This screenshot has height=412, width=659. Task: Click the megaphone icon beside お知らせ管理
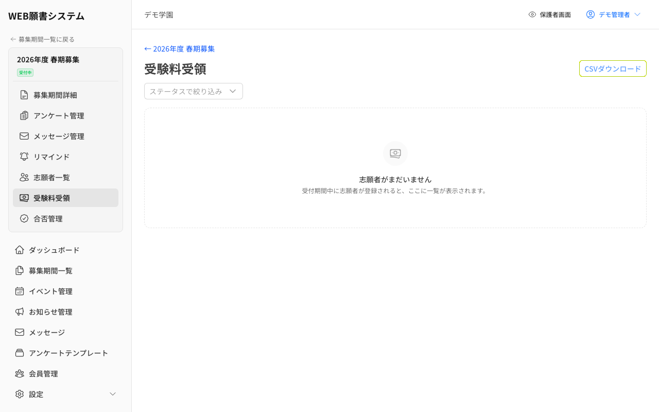click(20, 312)
